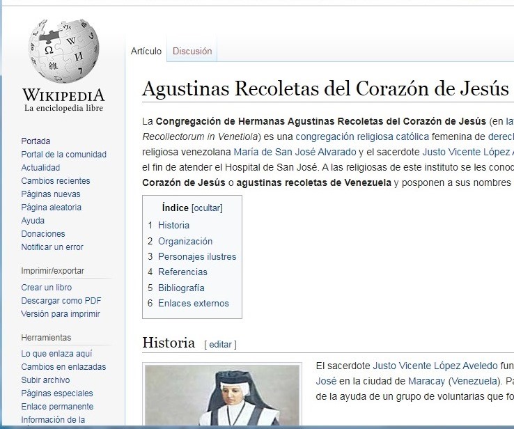This screenshot has height=429, width=514.
Task: Open Personajes ilustres from the index
Action: [197, 256]
